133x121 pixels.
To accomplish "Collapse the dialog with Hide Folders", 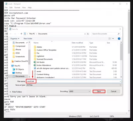I will tap(16, 92).
